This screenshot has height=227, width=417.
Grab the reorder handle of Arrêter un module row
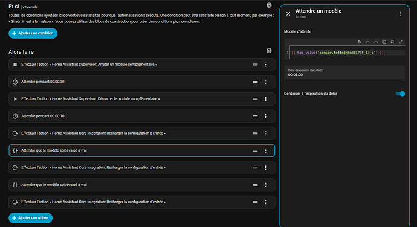coord(255,65)
